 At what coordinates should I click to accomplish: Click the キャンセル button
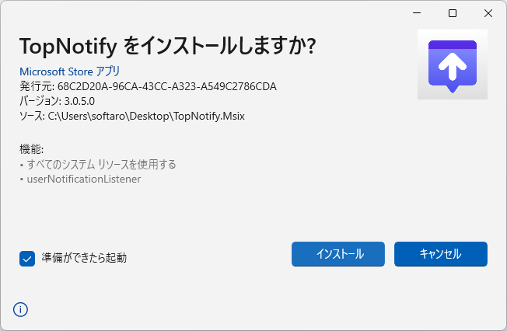(x=440, y=254)
